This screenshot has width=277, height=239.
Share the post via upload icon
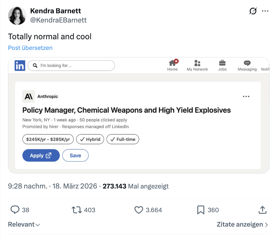[x=262, y=210]
